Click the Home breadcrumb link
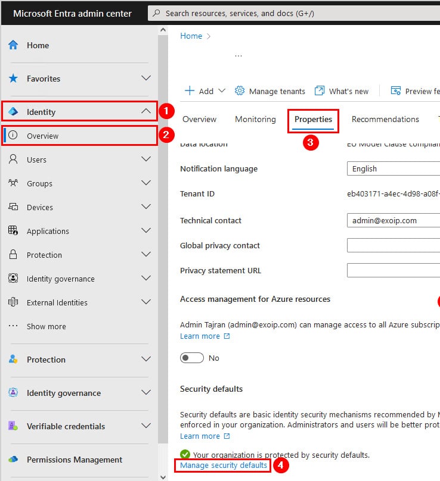The image size is (440, 481). click(x=191, y=36)
